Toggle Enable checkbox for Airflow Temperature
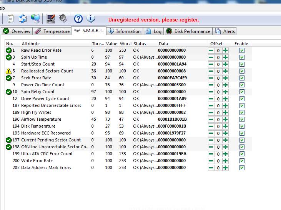The height and width of the screenshot is (210, 281). (242, 120)
